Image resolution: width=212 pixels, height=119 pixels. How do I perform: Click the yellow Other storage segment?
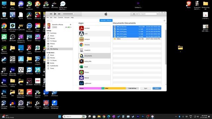tap(115, 88)
